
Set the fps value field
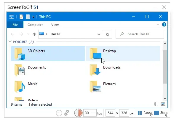tap(90, 113)
